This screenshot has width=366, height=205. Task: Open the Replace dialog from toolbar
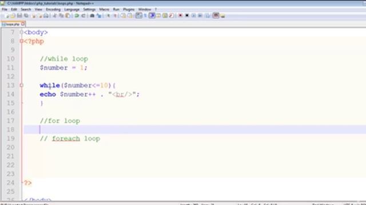tap(99, 16)
